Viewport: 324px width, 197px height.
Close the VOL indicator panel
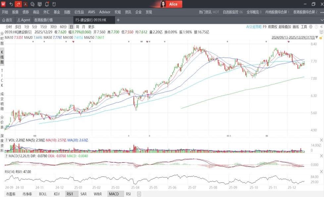(321, 140)
